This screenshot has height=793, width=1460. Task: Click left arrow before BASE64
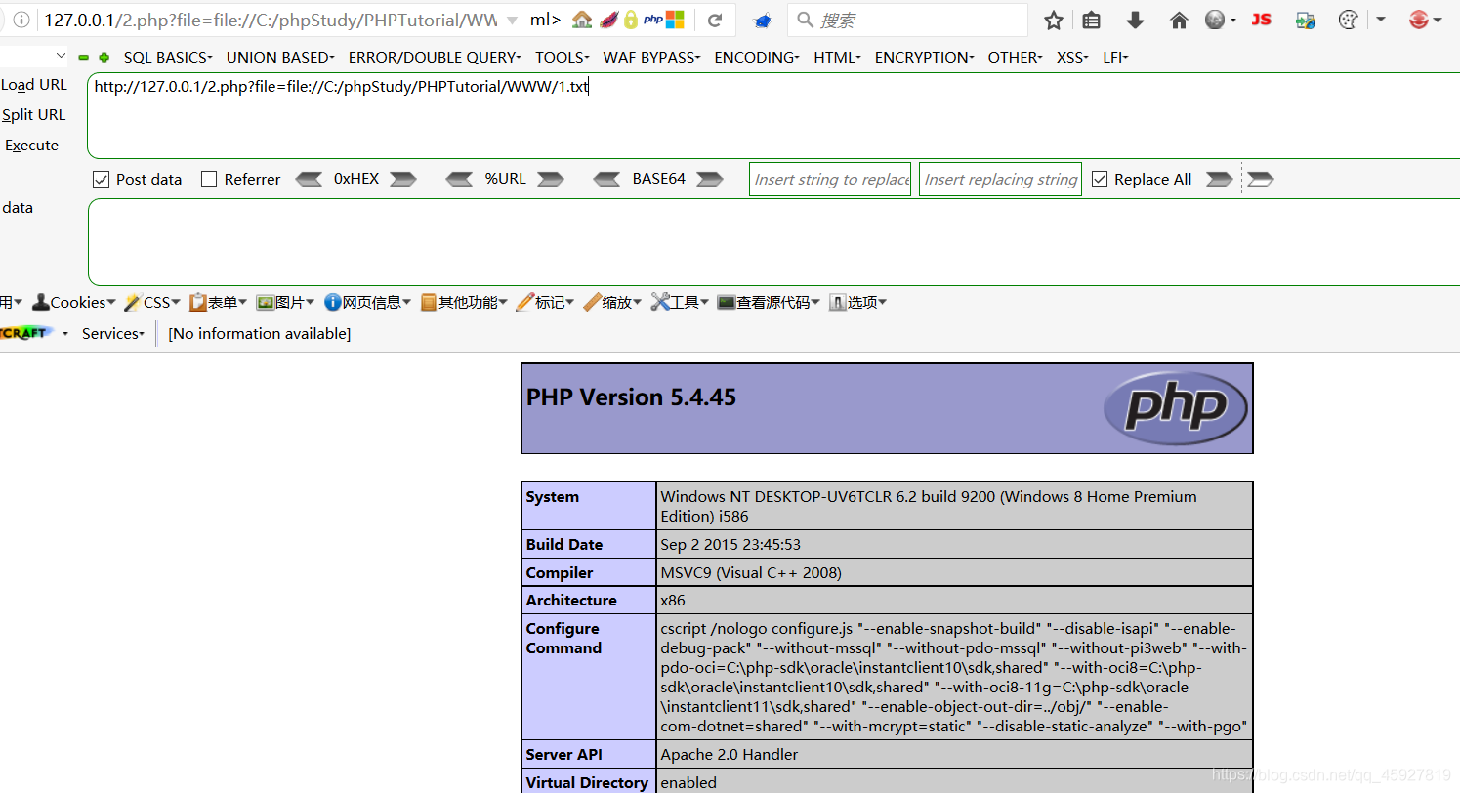tap(606, 179)
